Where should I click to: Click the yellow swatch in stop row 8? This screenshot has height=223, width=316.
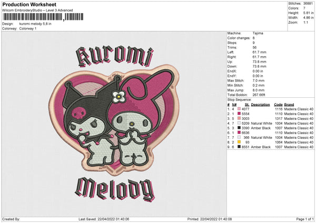[x=239, y=142]
